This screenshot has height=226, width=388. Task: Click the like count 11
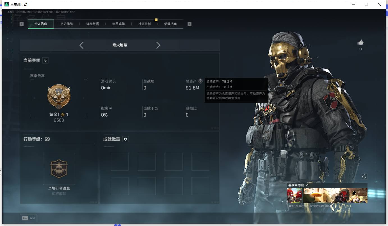click(360, 49)
